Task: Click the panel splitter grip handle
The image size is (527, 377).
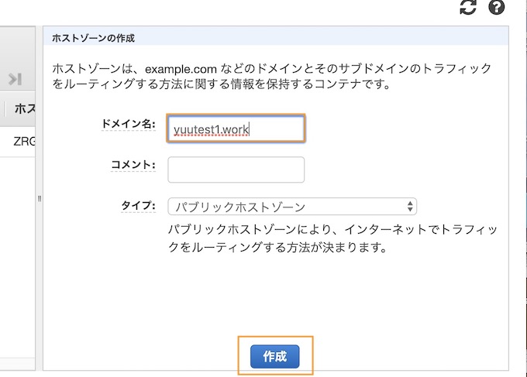Action: pos(40,199)
